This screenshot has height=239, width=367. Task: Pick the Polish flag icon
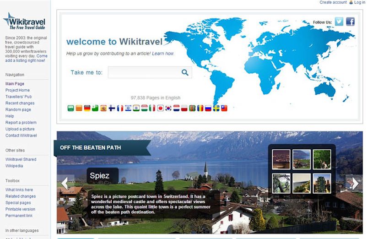184,108
